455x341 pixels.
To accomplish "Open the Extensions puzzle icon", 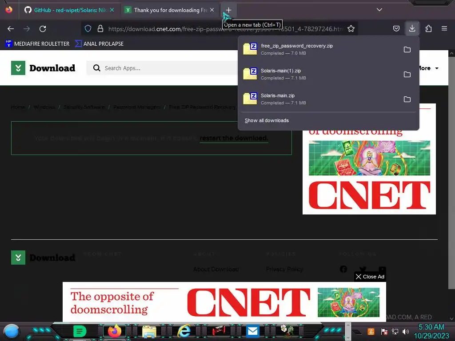I will 428,28.
